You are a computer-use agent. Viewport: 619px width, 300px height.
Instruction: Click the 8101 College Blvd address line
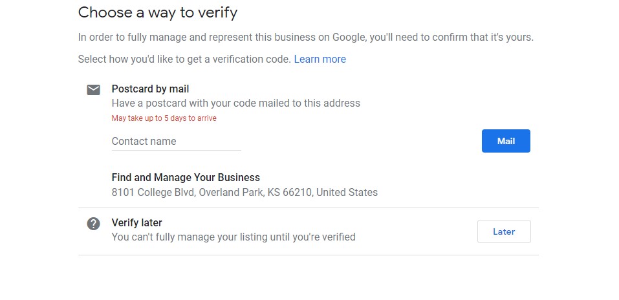pyautogui.click(x=244, y=192)
